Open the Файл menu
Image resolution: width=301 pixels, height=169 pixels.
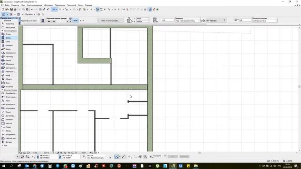click(x=7, y=5)
